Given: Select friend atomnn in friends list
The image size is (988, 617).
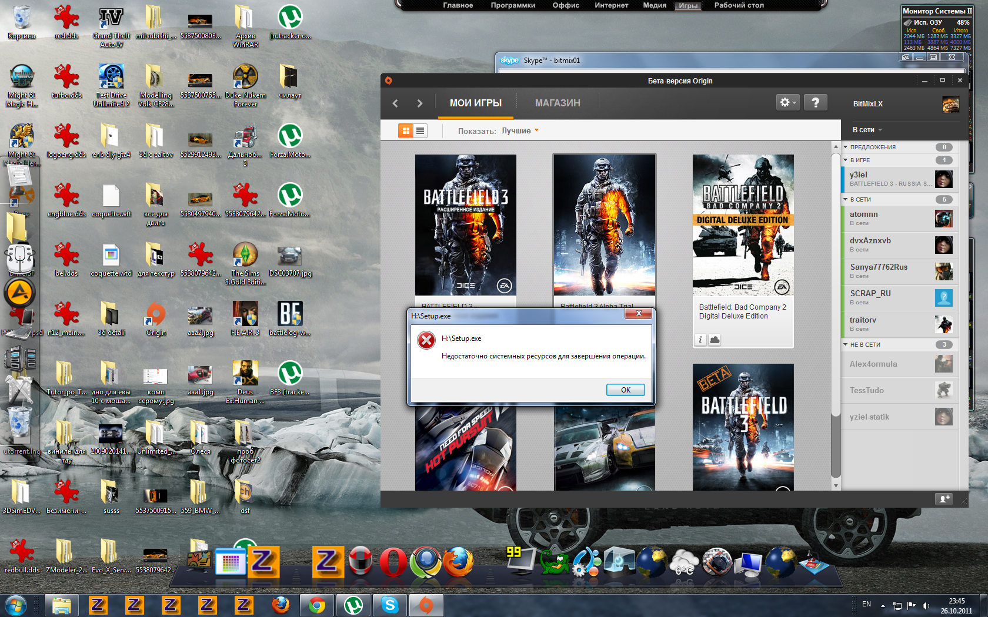Looking at the screenshot, I should [x=899, y=219].
